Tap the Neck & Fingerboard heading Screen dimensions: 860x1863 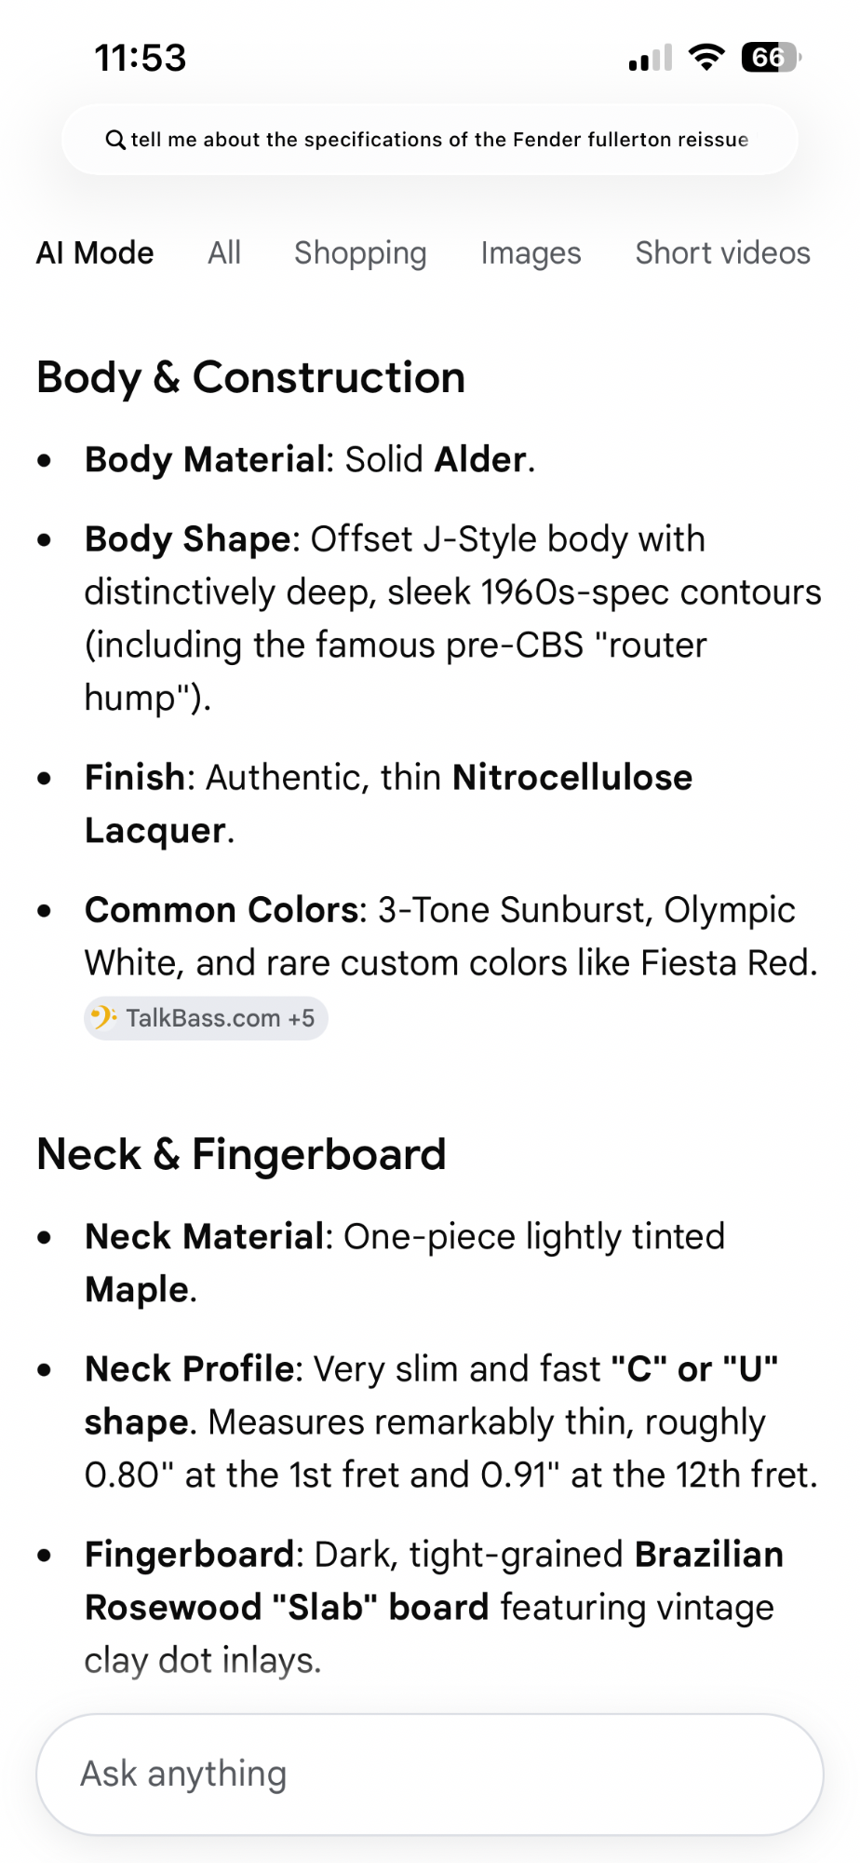pyautogui.click(x=241, y=1154)
